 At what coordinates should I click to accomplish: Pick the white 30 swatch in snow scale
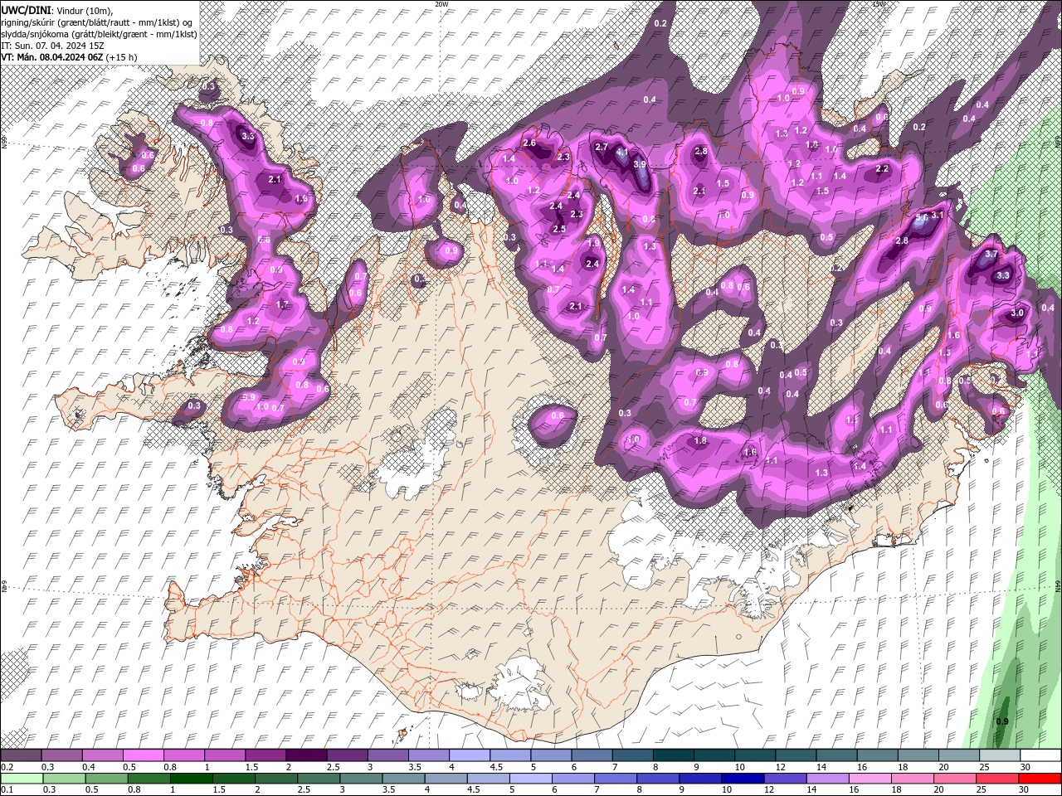pos(1040,755)
